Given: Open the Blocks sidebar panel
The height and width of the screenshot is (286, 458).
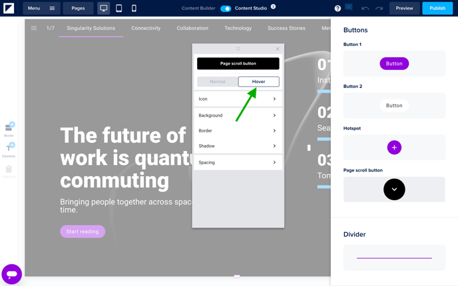Looking at the screenshot, I should point(9,128).
